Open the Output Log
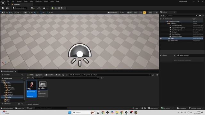205x115 pixels. (x=20, y=108)
